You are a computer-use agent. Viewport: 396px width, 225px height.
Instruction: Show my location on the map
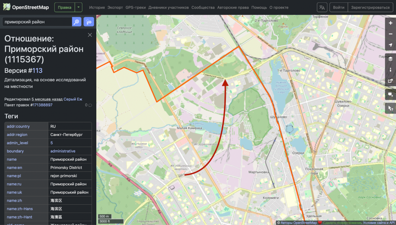(390, 45)
